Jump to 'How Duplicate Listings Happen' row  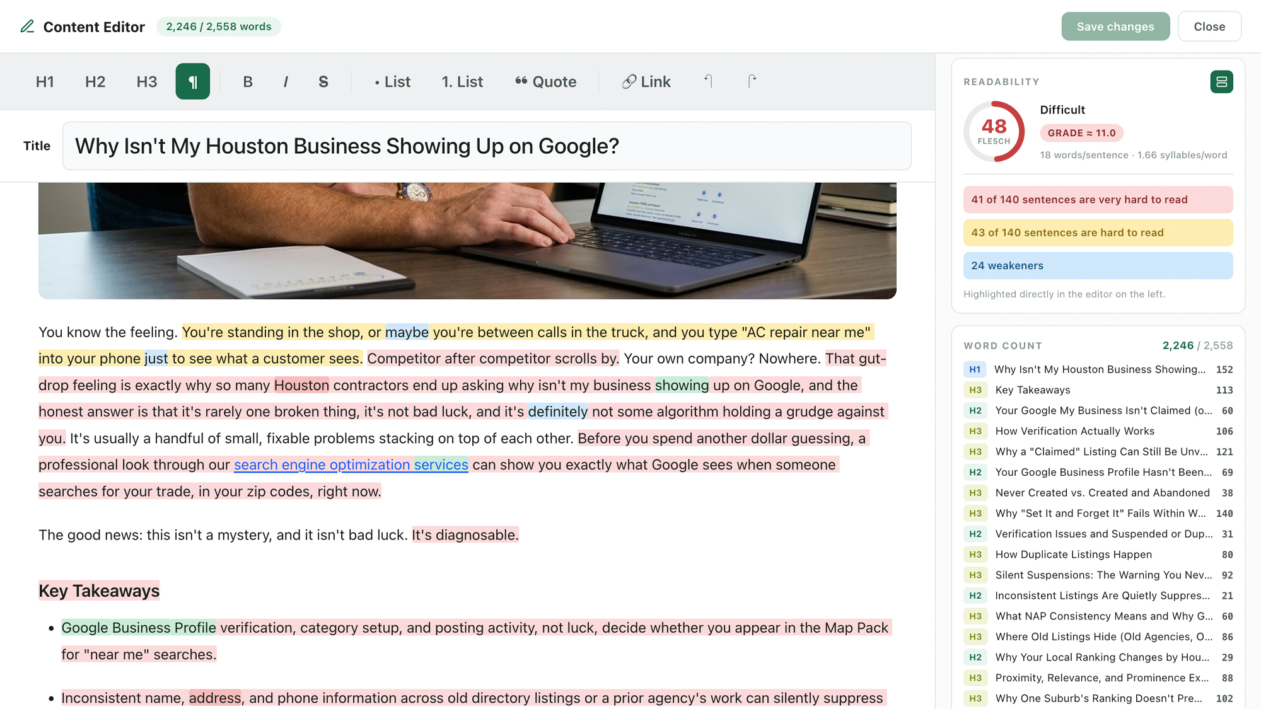coord(1098,555)
